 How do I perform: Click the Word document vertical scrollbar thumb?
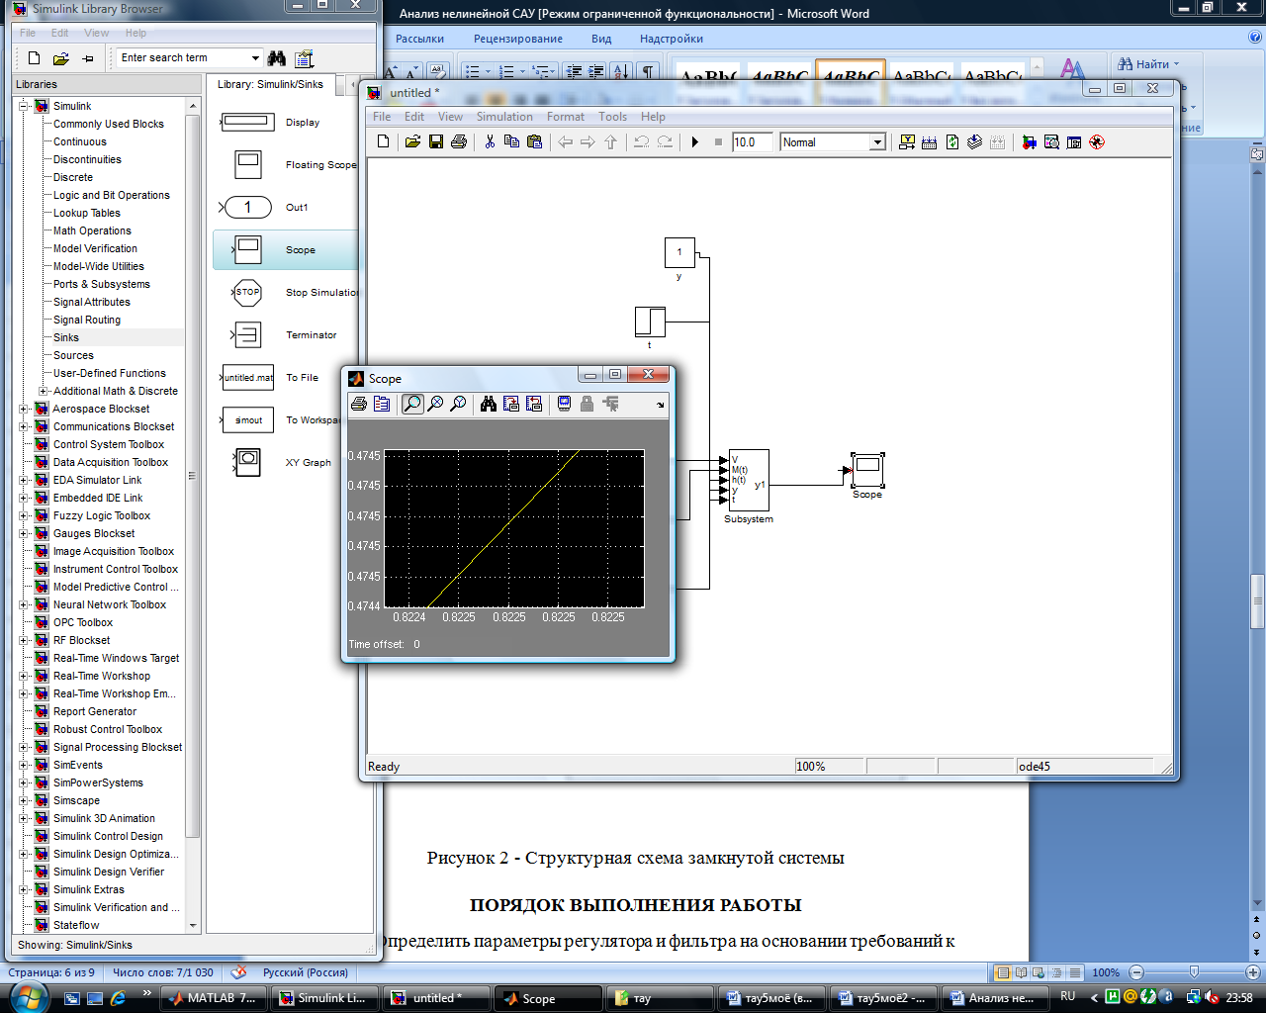1257,600
